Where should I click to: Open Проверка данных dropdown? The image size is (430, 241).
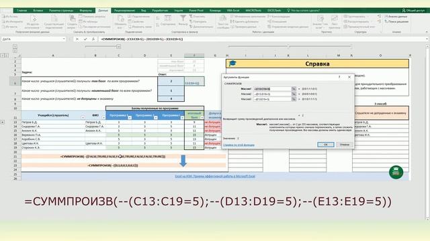[x=244, y=27]
